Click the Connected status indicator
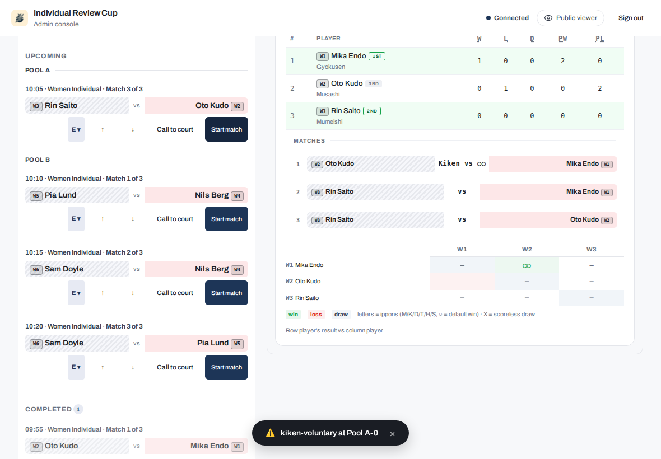The width and height of the screenshot is (661, 459). (507, 18)
